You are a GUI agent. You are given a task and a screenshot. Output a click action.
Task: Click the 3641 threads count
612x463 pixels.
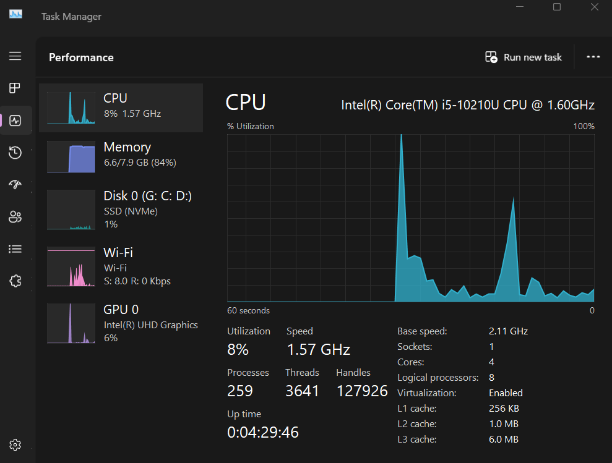pyautogui.click(x=302, y=391)
